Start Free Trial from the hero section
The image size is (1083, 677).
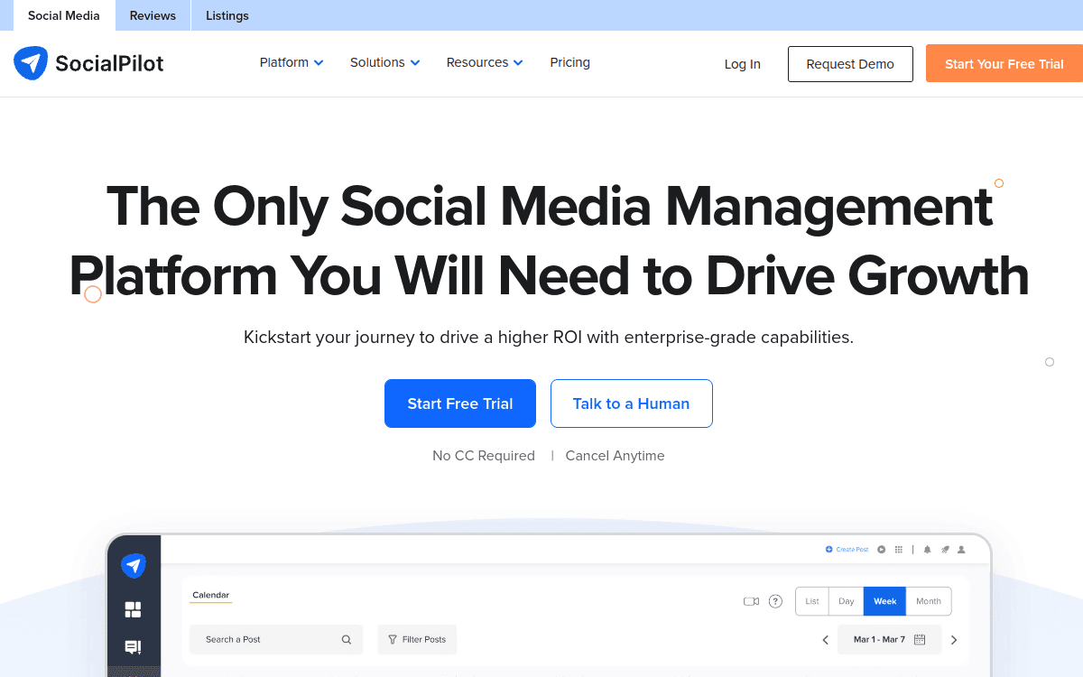(x=459, y=403)
